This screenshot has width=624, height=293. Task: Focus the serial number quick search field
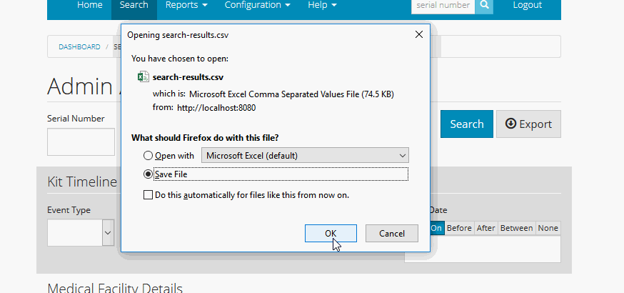coord(443,6)
